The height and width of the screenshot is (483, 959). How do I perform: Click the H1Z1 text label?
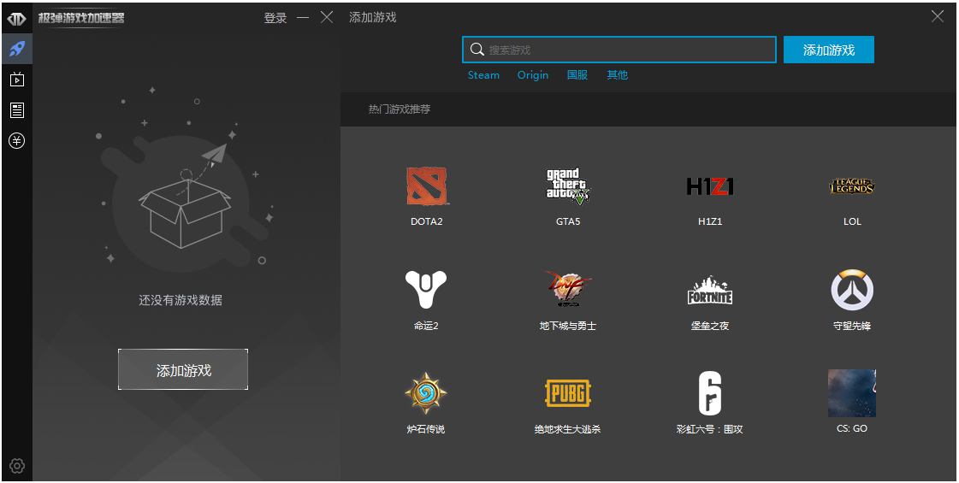pyautogui.click(x=710, y=221)
